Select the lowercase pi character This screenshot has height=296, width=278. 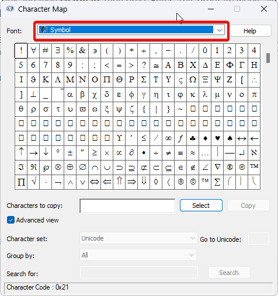(x=254, y=95)
